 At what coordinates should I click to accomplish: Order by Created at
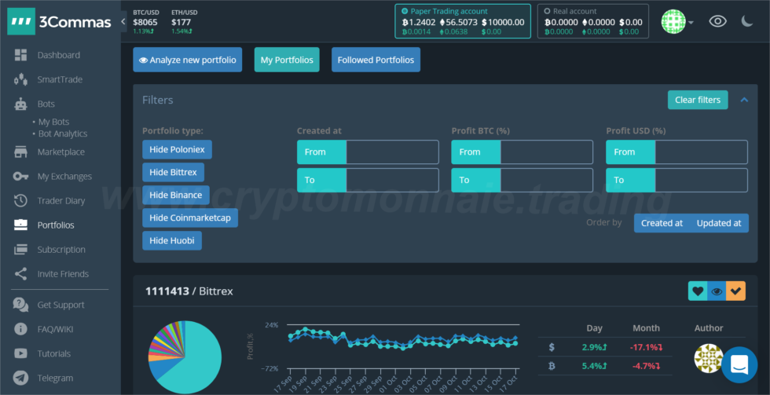click(x=662, y=223)
